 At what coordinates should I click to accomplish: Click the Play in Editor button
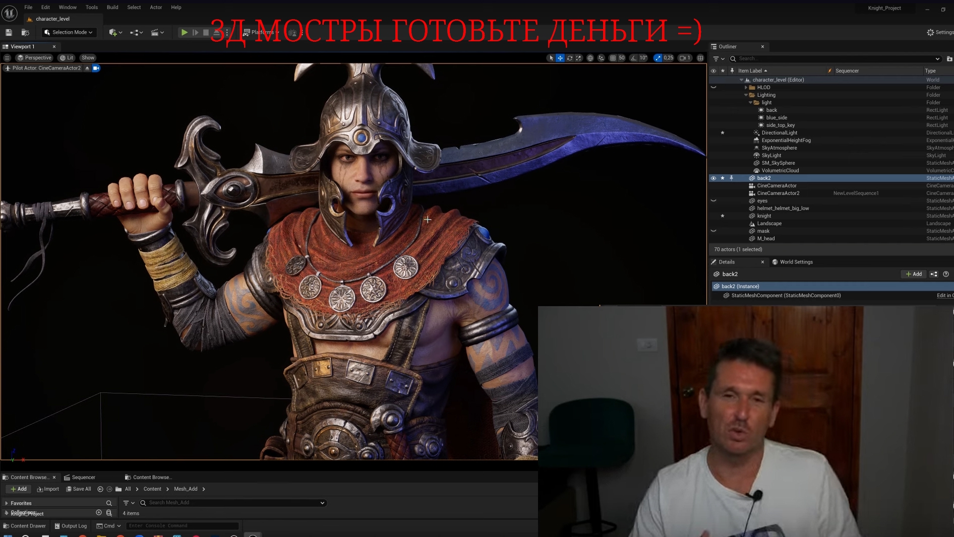point(185,32)
